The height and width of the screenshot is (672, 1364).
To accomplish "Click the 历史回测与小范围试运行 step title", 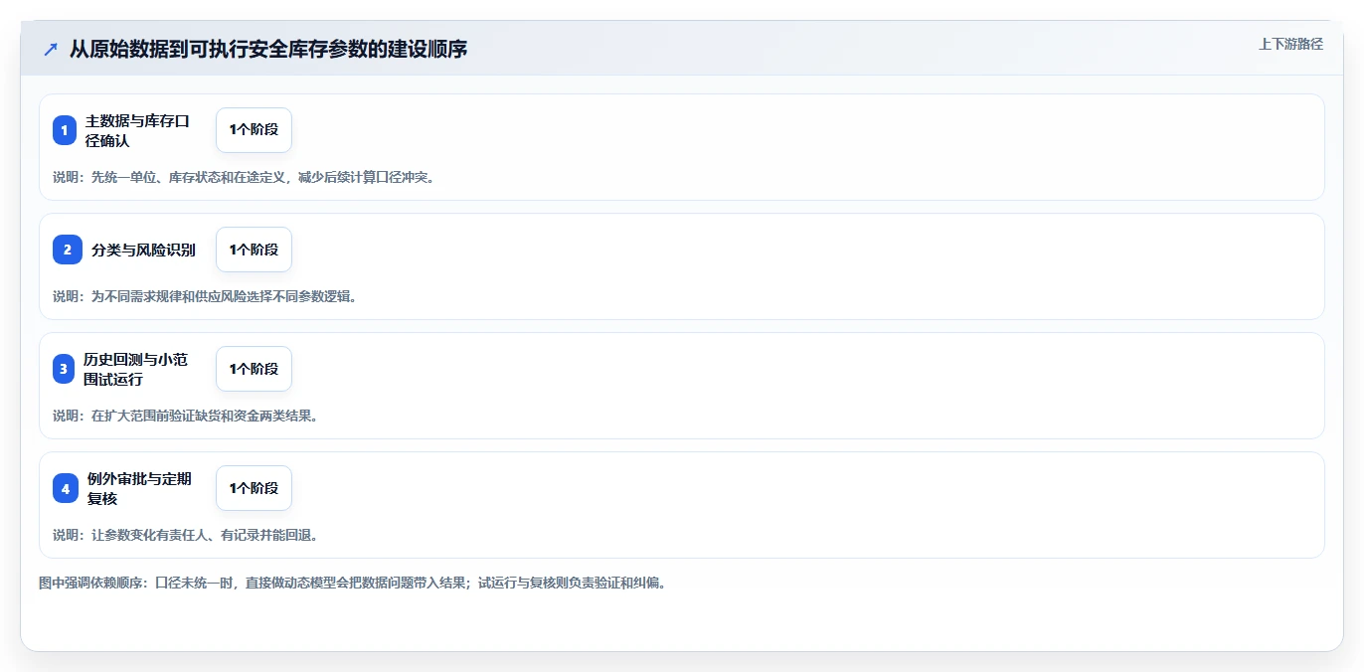I will tap(135, 369).
